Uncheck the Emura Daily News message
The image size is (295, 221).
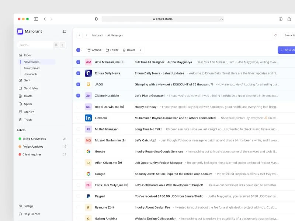tap(78, 73)
